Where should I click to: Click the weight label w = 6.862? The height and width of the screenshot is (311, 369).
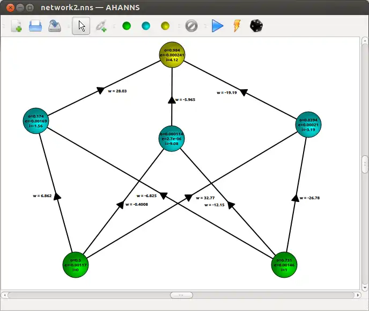[x=42, y=196]
